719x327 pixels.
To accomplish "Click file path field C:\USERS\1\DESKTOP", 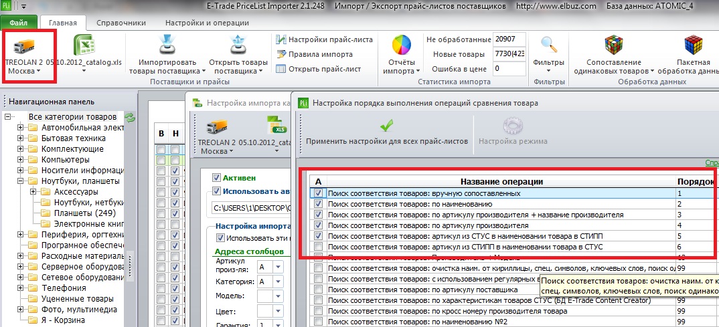I will point(251,209).
